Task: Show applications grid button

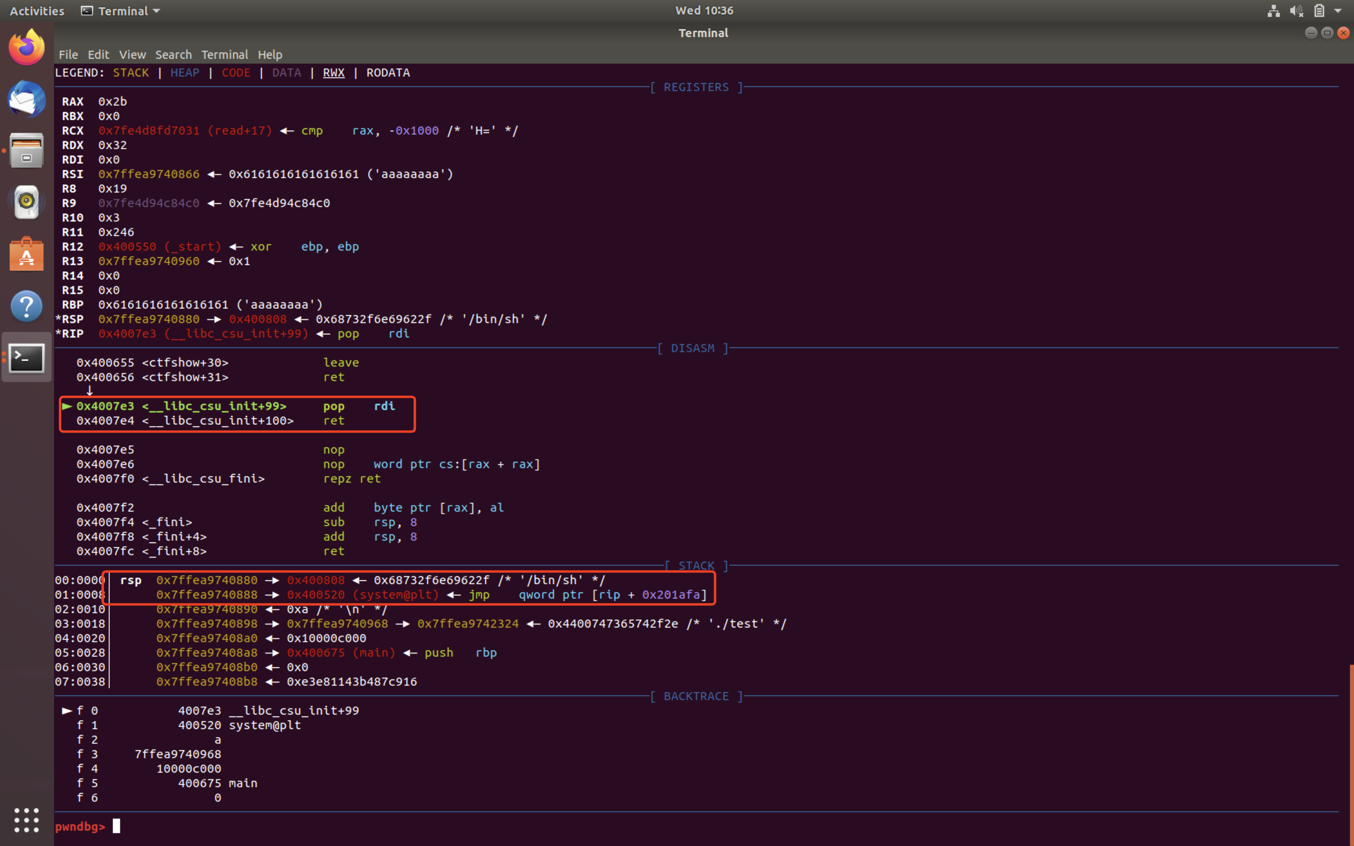Action: coord(26,820)
